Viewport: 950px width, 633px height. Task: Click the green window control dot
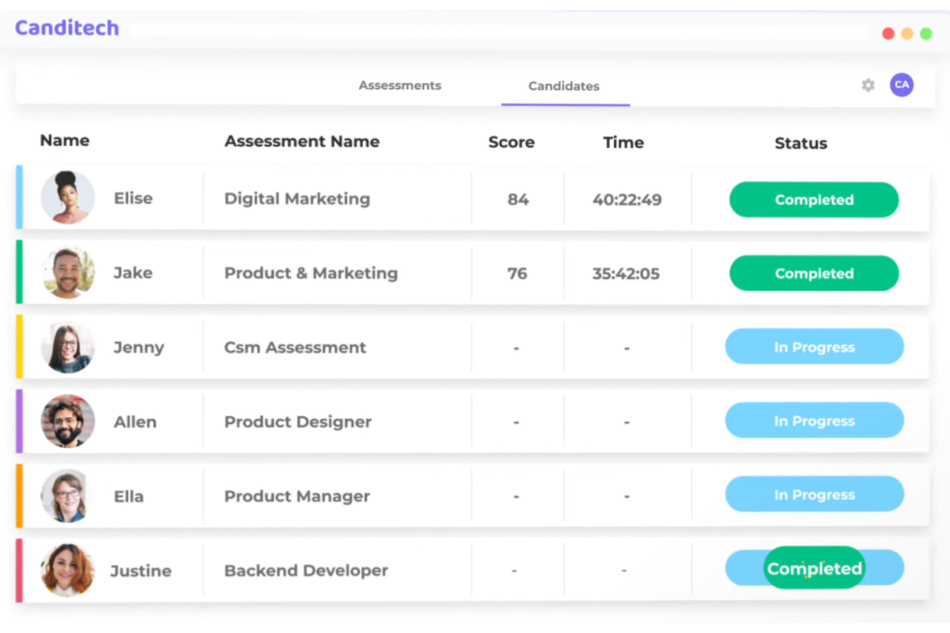[x=926, y=33]
